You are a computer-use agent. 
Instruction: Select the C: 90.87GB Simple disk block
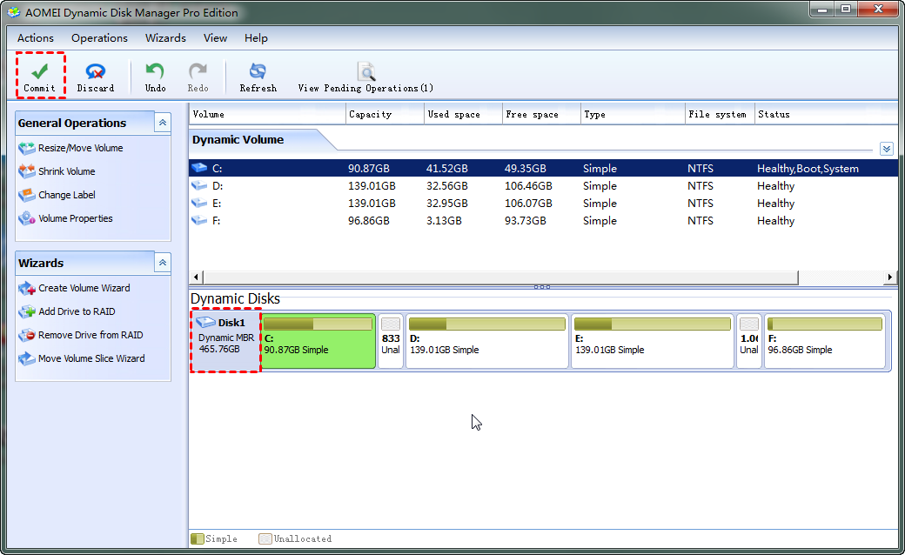click(x=318, y=341)
